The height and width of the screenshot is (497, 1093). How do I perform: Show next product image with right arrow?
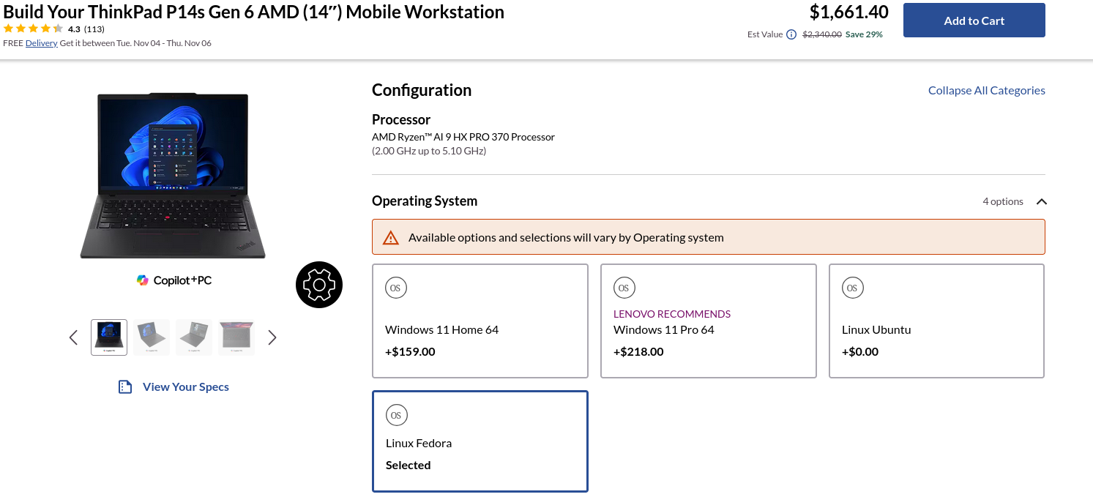click(272, 337)
